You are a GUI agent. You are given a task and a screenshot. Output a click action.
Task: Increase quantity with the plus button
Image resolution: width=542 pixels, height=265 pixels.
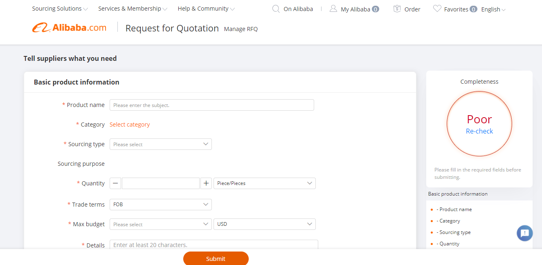[206, 183]
